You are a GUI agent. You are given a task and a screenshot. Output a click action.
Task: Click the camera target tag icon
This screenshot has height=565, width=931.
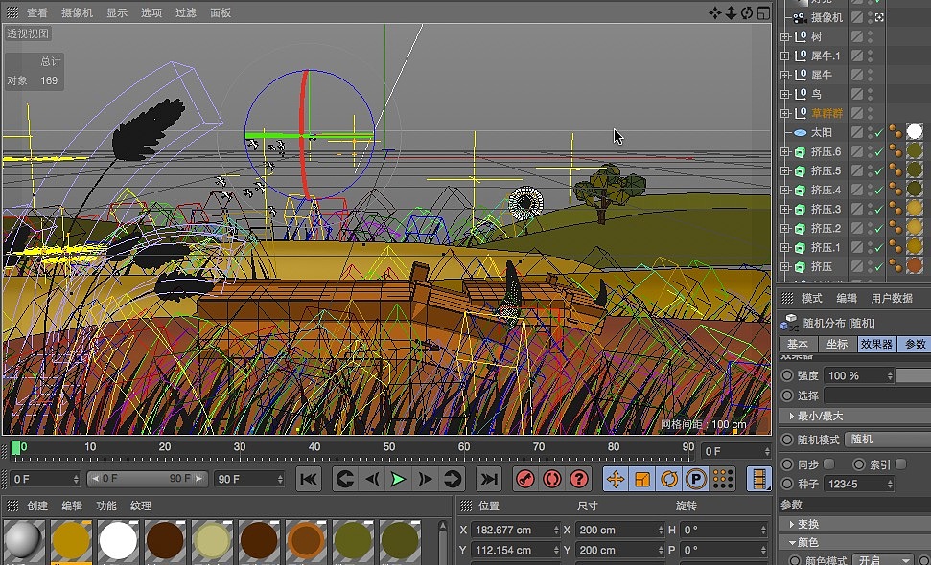(x=879, y=18)
